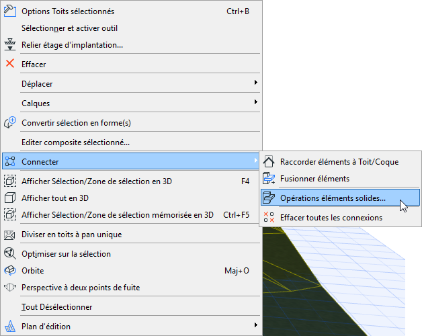Choose Perspective à deux points de fuite
The height and width of the screenshot is (336, 422).
coord(131,287)
